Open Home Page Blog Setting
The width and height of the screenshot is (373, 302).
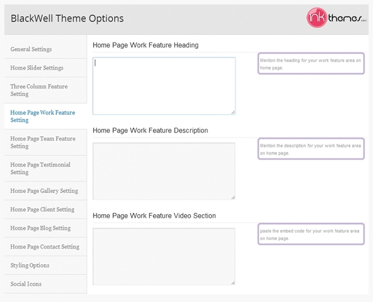pos(45,228)
